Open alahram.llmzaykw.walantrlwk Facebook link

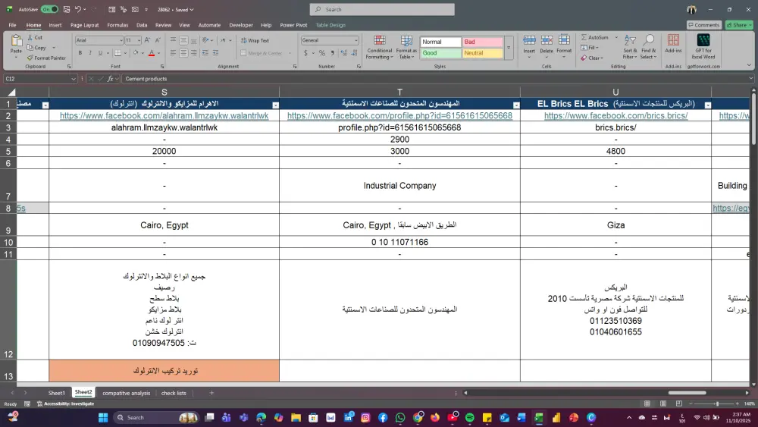point(164,115)
